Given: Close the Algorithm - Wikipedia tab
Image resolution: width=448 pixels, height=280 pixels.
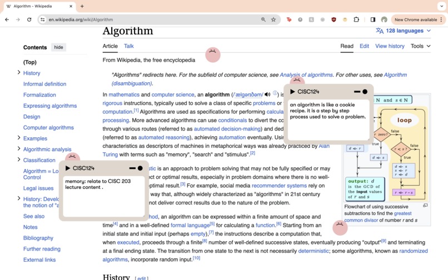Looking at the screenshot, I should click(x=71, y=6).
